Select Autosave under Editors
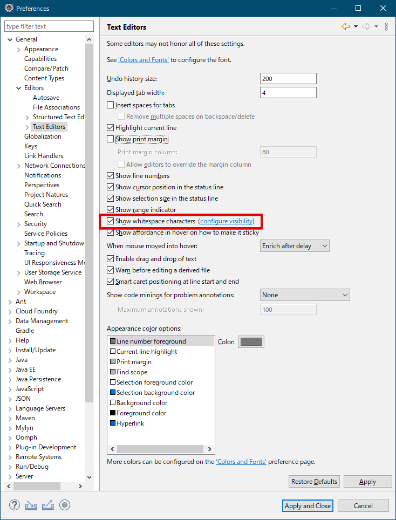Image resolution: width=396 pixels, height=520 pixels. [46, 98]
